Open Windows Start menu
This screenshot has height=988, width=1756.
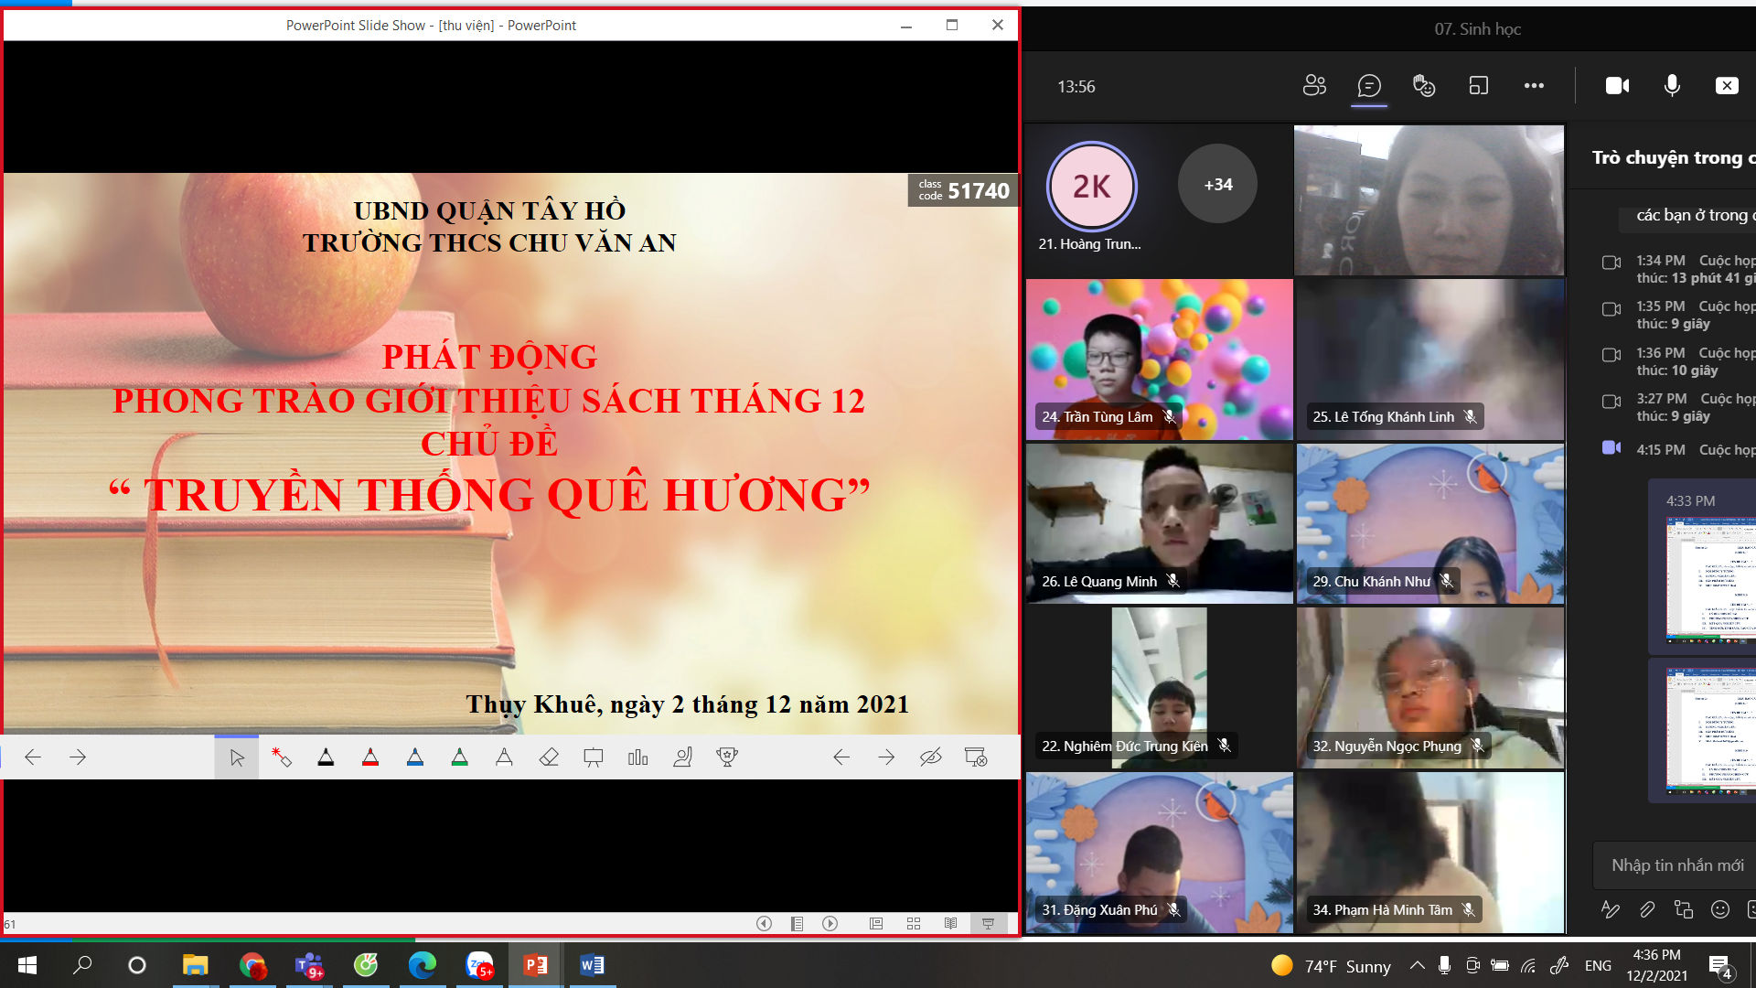(27, 965)
